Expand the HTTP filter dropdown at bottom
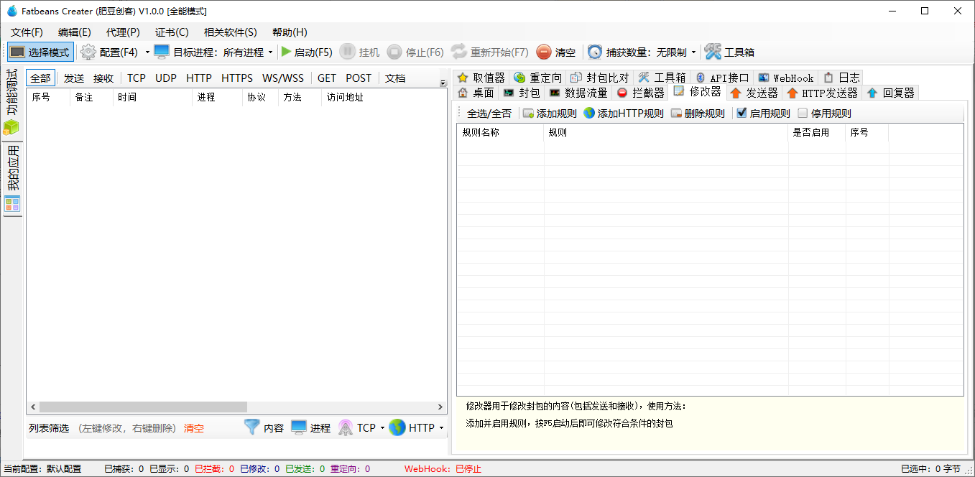 pyautogui.click(x=440, y=428)
